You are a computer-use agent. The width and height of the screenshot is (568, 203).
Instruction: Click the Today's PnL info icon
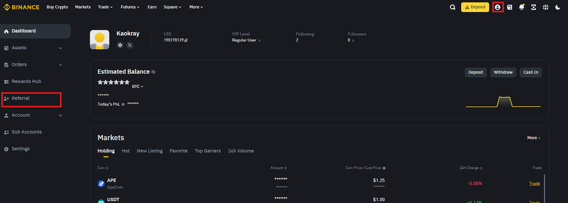click(123, 104)
